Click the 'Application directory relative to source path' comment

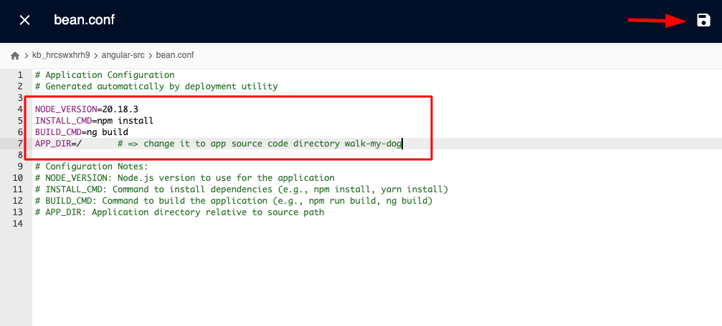[x=179, y=212]
